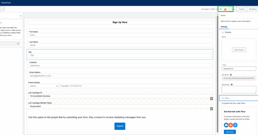
Task: Click the blue plus flow icon
Action: (x=235, y=125)
